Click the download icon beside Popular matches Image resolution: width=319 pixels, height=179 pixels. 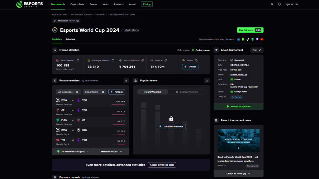coord(126,80)
